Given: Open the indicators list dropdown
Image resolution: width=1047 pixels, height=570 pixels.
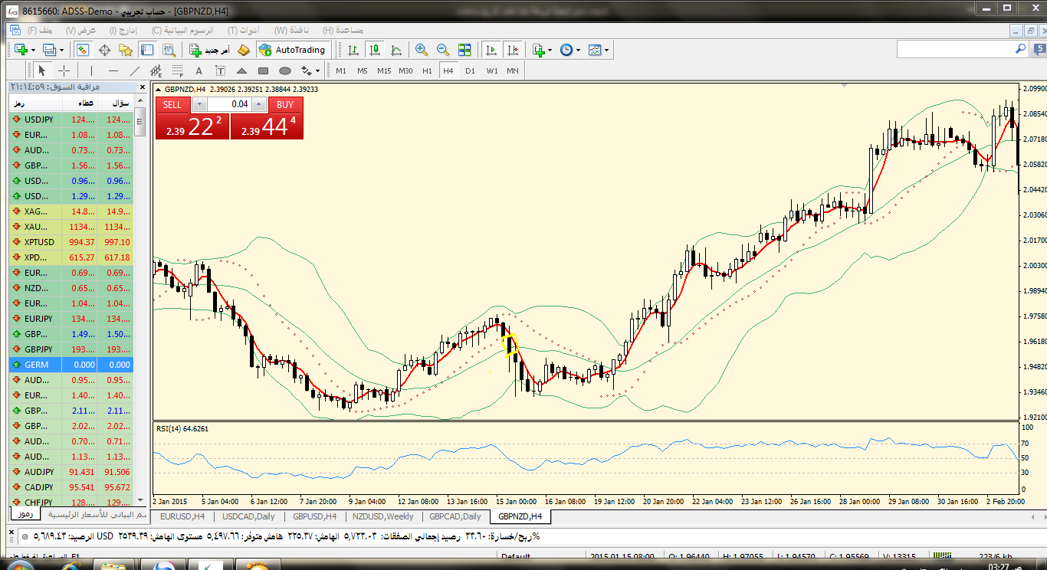Looking at the screenshot, I should point(550,51).
